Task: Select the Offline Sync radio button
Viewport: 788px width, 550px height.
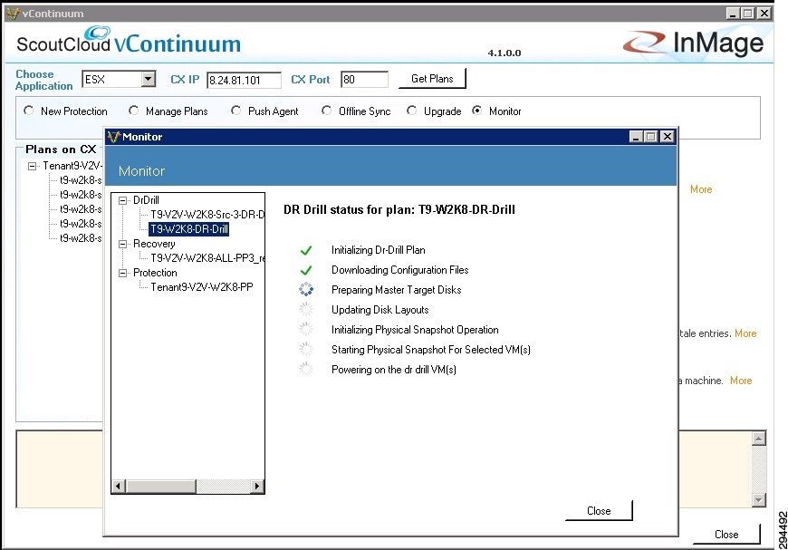Action: (326, 111)
